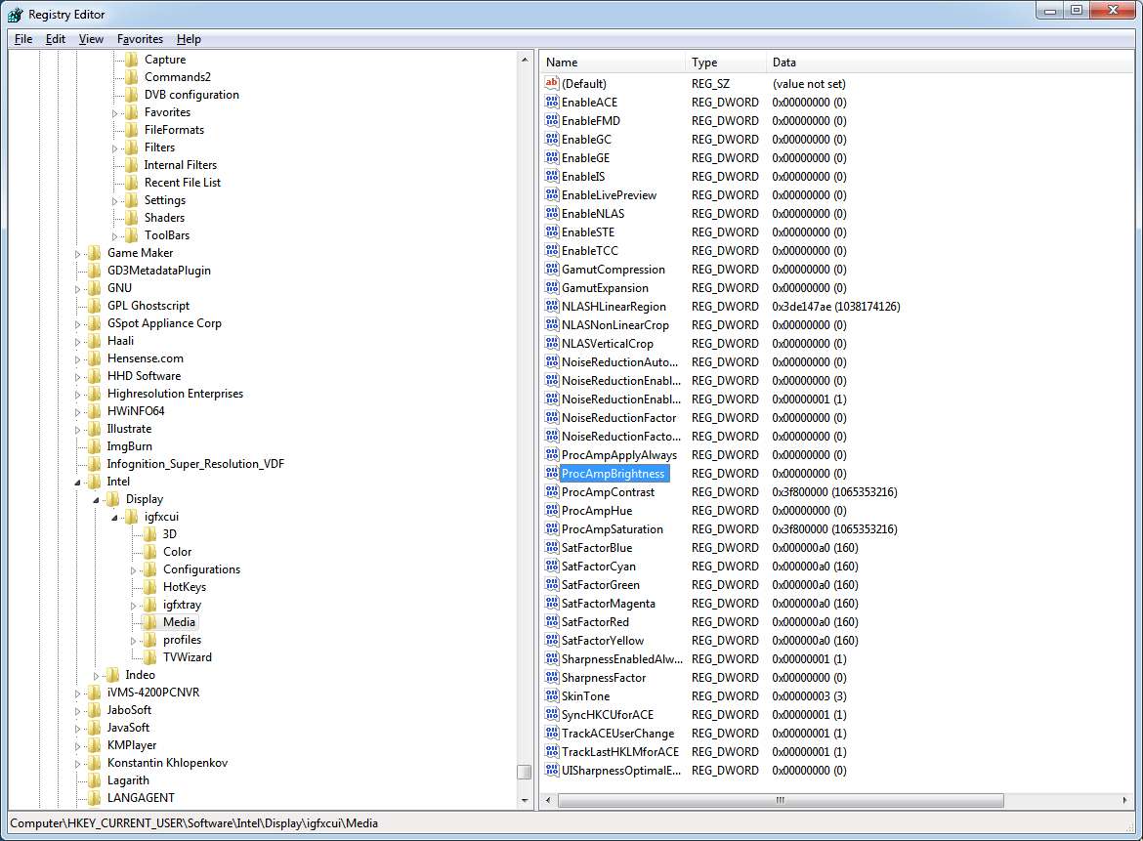Click the folder icon next to Color
Screen dimensions: 1143x841
(x=150, y=552)
